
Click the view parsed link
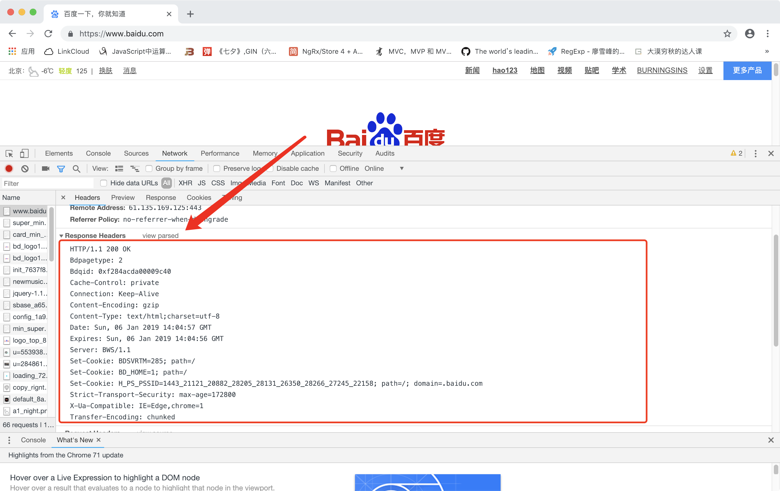click(160, 235)
